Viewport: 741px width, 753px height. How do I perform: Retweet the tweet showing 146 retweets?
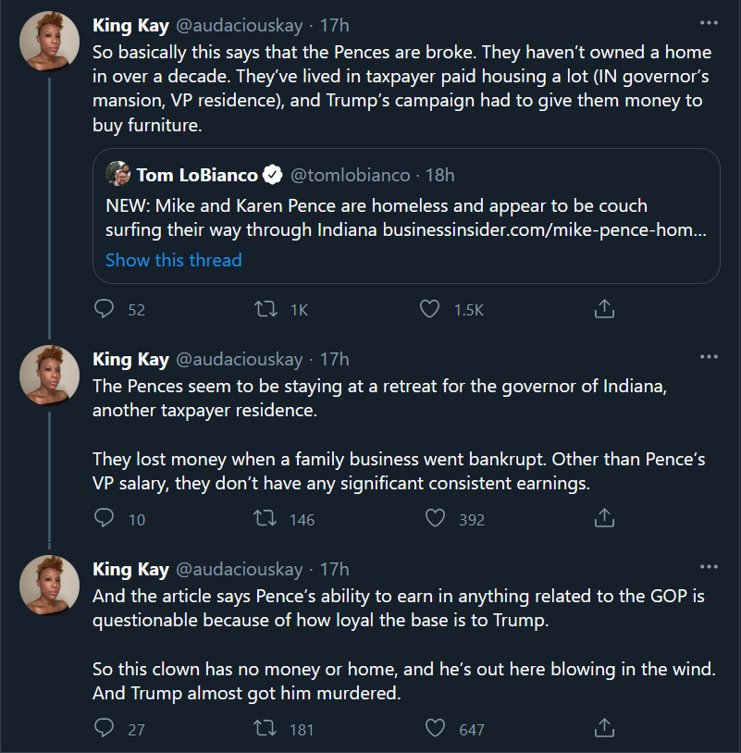click(x=265, y=519)
